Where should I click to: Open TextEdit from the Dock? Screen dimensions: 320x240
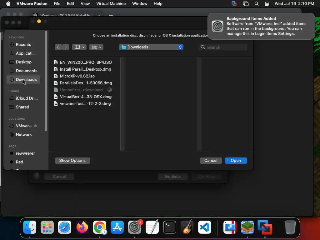(x=152, y=227)
